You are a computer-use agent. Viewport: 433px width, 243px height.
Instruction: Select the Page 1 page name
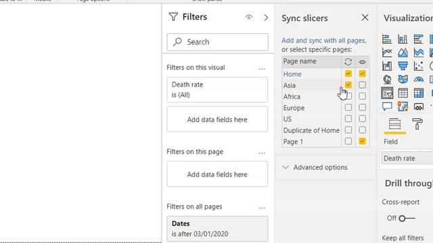click(x=293, y=142)
